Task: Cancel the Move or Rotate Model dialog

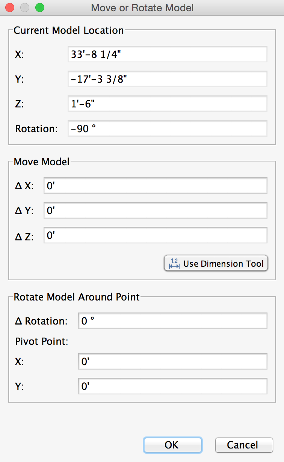Action: [x=244, y=445]
